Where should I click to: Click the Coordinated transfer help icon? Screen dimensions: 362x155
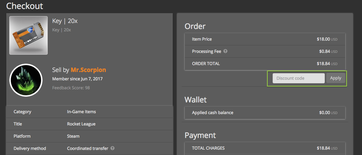pyautogui.click(x=112, y=148)
